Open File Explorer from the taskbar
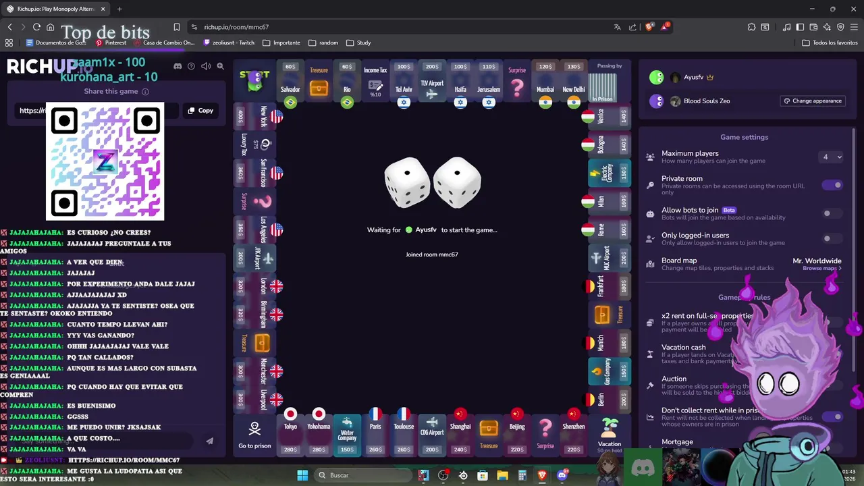864x486 pixels. 502,475
